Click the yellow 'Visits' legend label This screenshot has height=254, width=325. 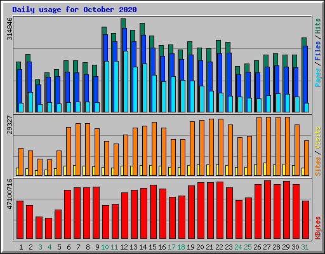tap(318, 138)
